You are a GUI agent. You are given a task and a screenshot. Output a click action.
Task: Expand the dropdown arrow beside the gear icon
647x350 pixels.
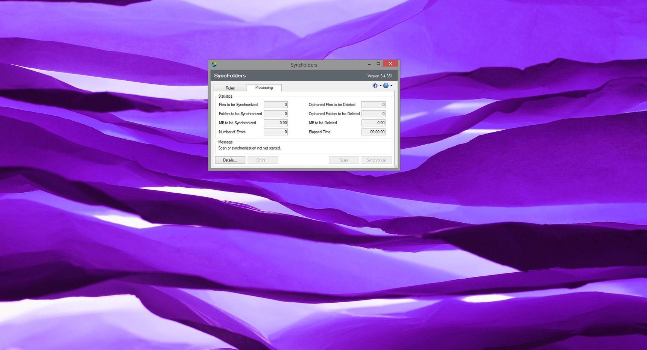coord(380,86)
